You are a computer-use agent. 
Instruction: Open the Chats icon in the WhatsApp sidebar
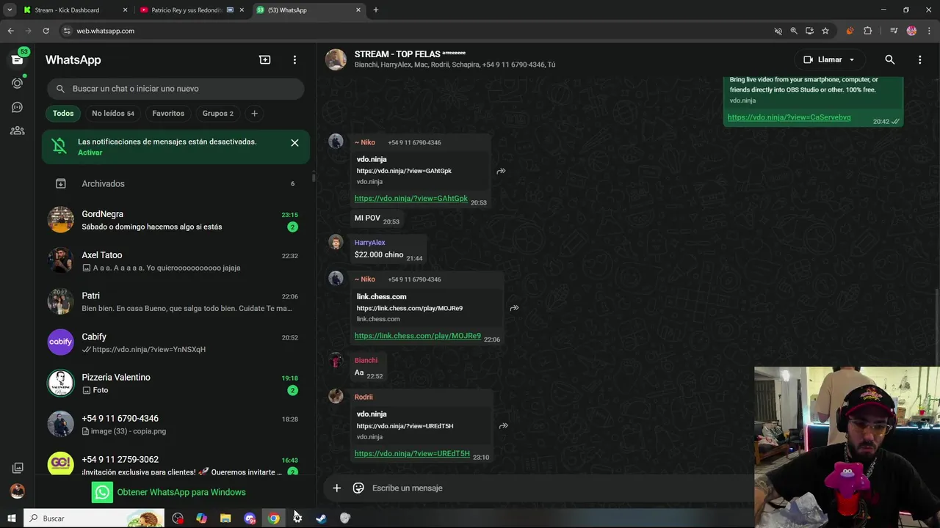click(17, 59)
